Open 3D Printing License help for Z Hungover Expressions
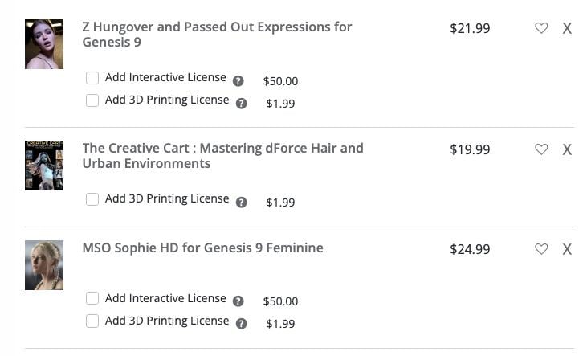Image resolution: width=583 pixels, height=356 pixels. coord(242,103)
